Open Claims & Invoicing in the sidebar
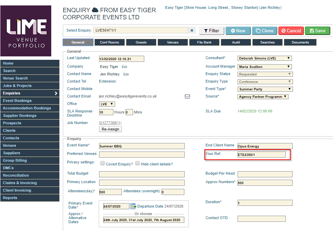333x231 pixels. pos(30,183)
